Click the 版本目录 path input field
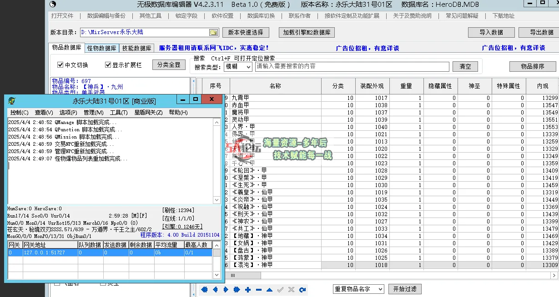Screen dimensions: 559x297 pyautogui.click(x=144, y=33)
